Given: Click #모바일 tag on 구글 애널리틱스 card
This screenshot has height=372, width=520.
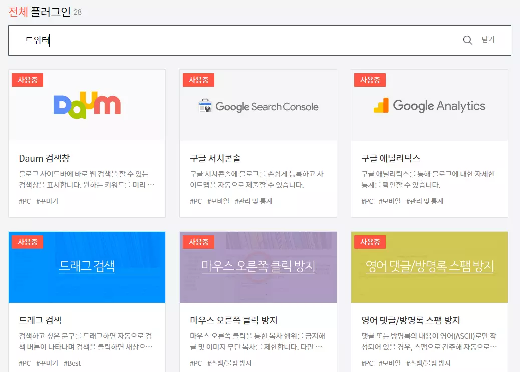Looking at the screenshot, I should pos(390,201).
